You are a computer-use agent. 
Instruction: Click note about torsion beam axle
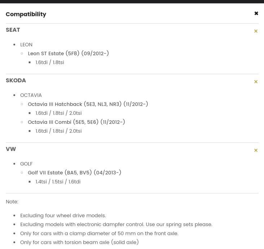[x=79, y=242]
